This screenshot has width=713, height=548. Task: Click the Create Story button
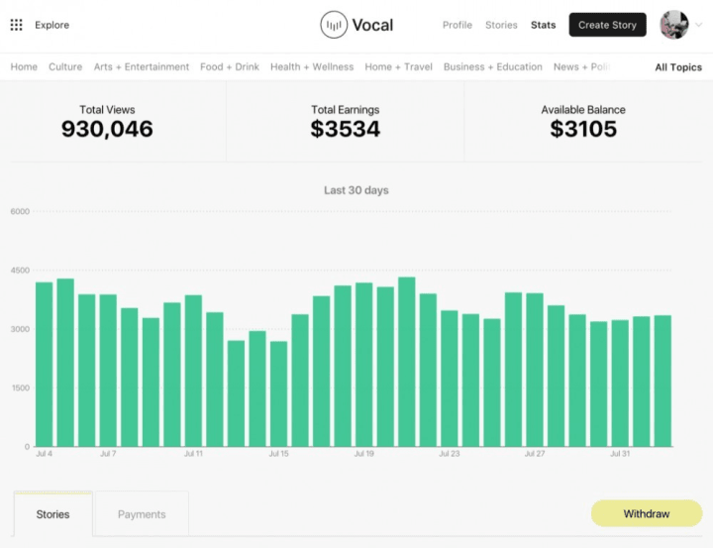(x=607, y=25)
